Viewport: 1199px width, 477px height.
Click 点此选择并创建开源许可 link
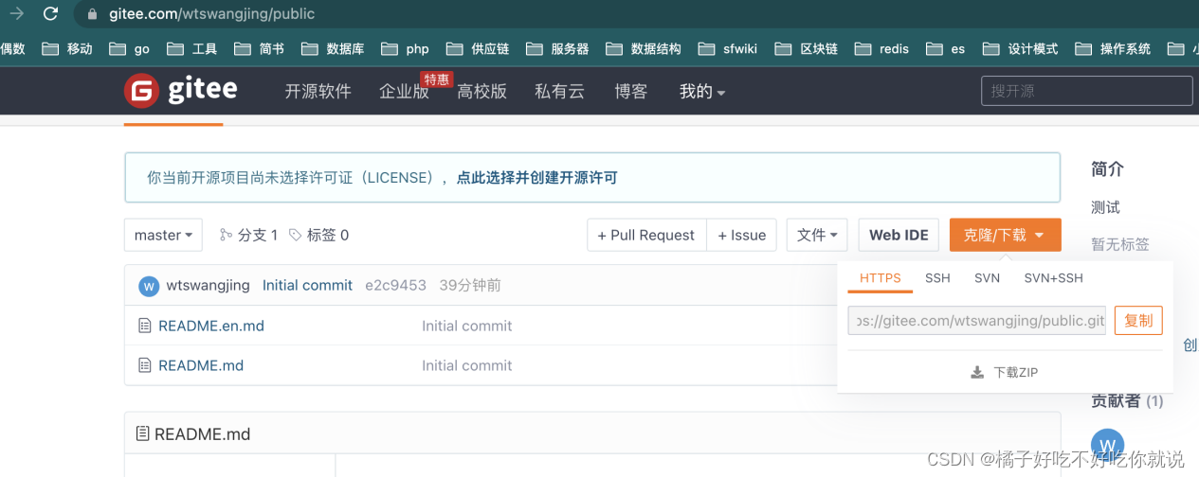(536, 178)
